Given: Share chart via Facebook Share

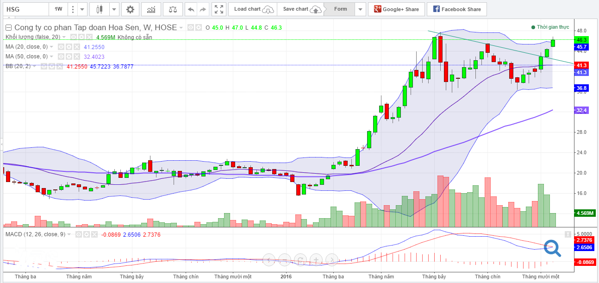Looking at the screenshot, I should click(x=456, y=9).
